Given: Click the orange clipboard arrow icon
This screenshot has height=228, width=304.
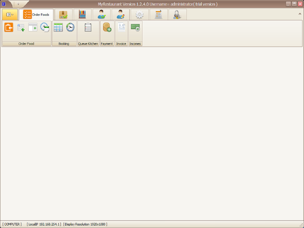Looking at the screenshot, I should click(x=9, y=27).
